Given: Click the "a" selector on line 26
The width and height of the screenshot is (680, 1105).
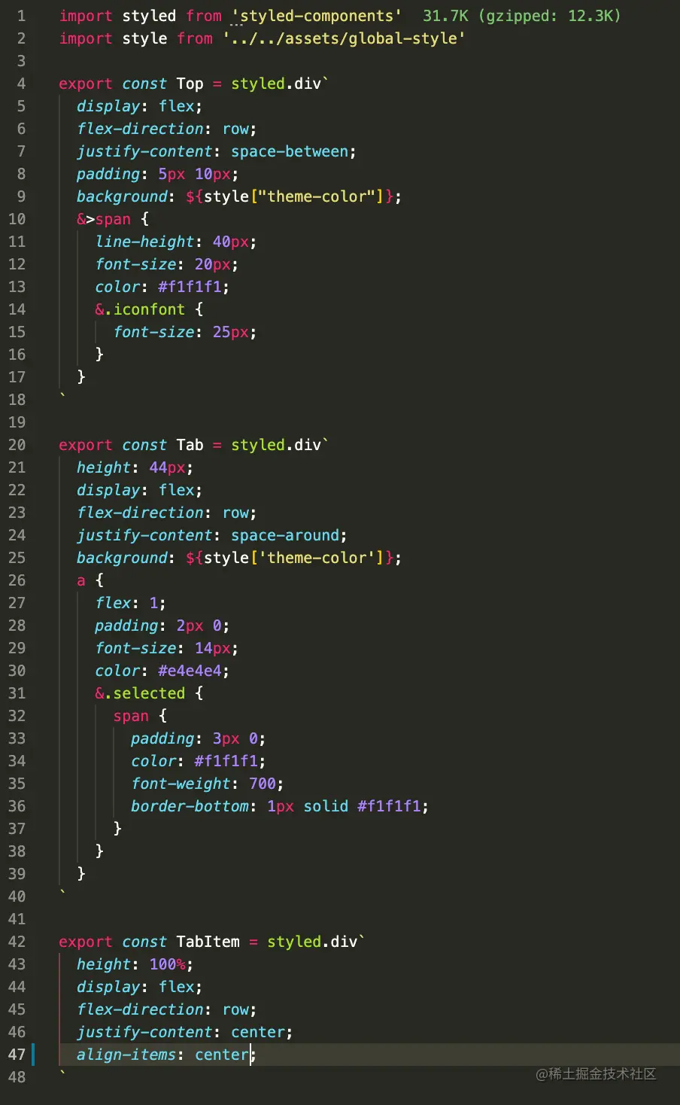Looking at the screenshot, I should click(81, 580).
